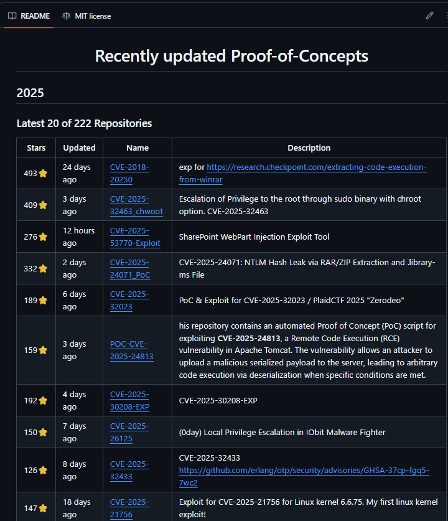The image size is (448, 521).
Task: Click the NTLM Hash Leak description
Action: click(307, 268)
